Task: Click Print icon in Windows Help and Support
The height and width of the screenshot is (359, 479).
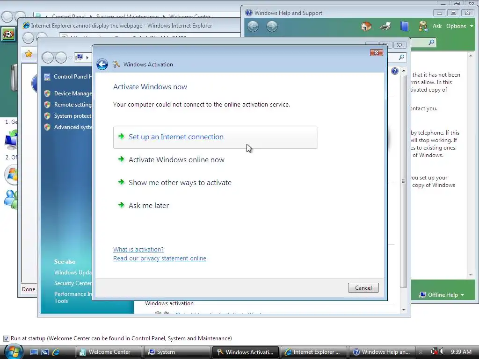Action: click(385, 26)
